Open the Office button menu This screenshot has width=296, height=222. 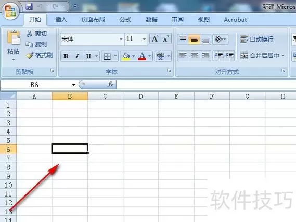click(10, 11)
